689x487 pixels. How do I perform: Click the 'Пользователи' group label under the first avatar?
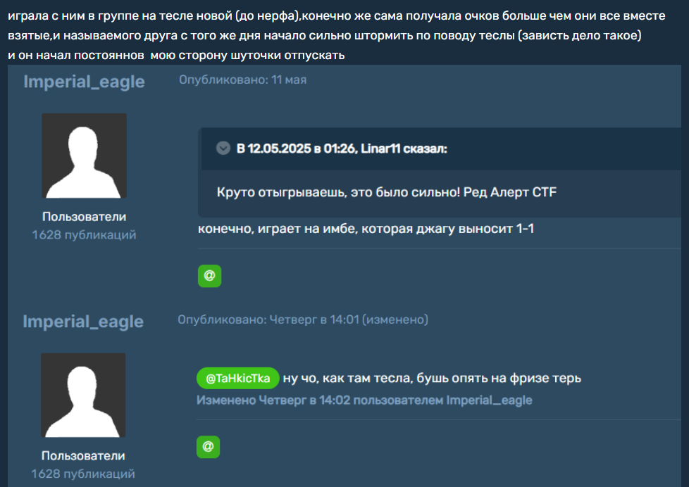[85, 217]
